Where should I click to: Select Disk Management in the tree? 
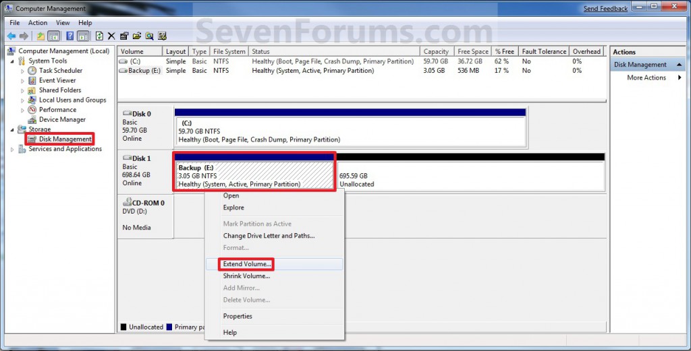65,139
